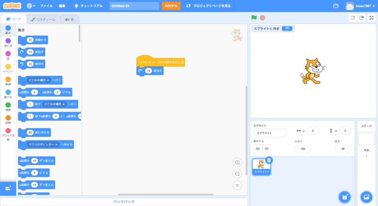Open the add extension button

pyautogui.click(x=8, y=188)
